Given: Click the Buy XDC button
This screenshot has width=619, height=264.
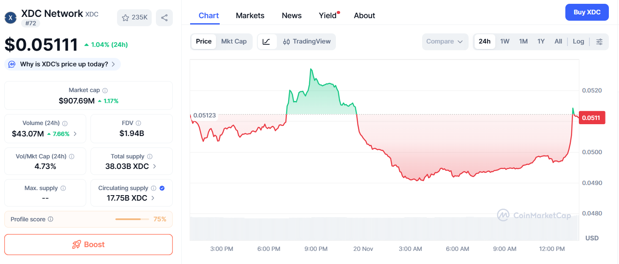Looking at the screenshot, I should tap(586, 12).
